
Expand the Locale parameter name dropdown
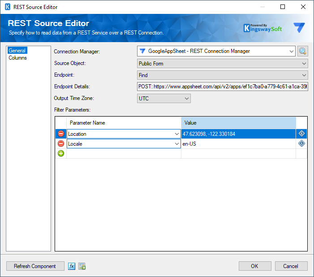[x=176, y=144]
